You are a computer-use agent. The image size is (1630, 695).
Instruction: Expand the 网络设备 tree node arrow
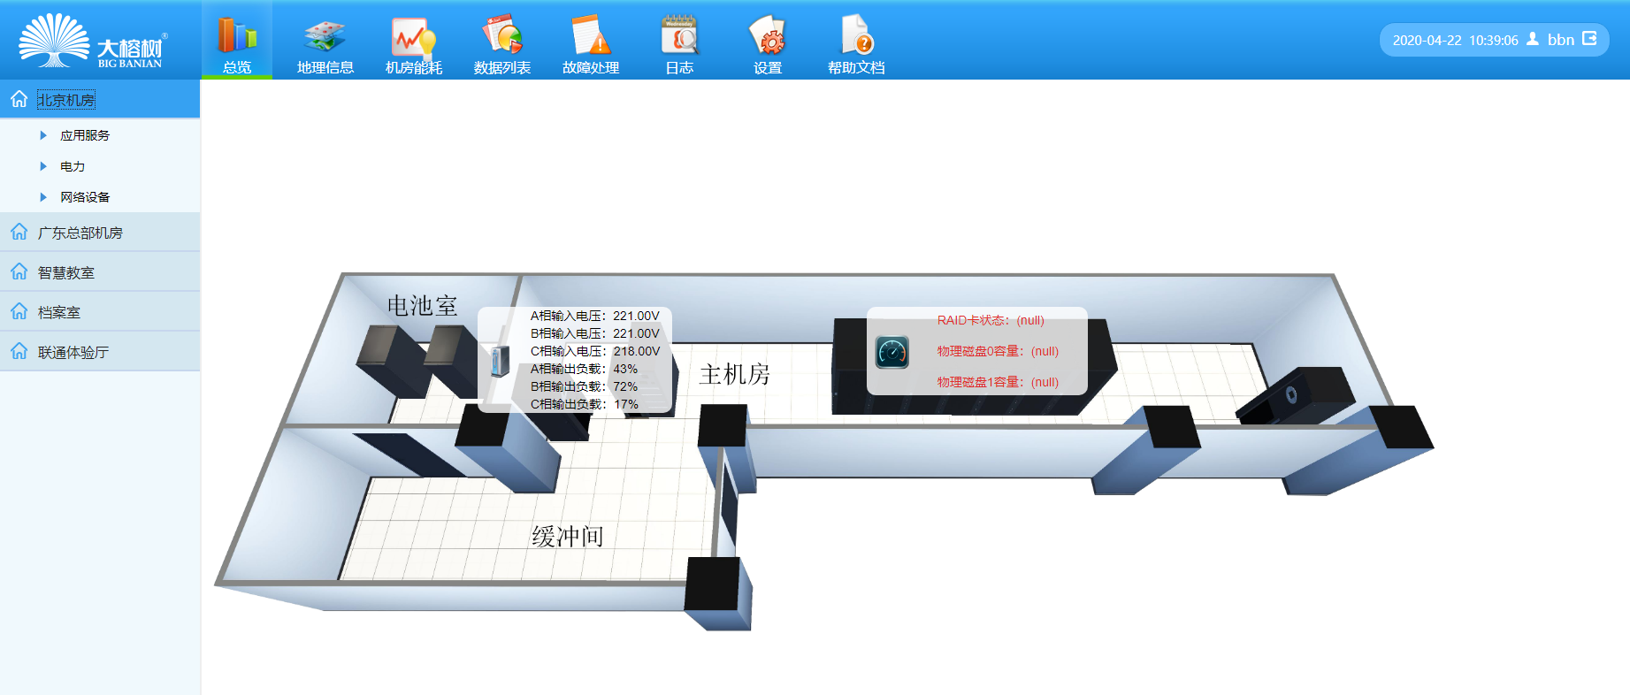[43, 197]
